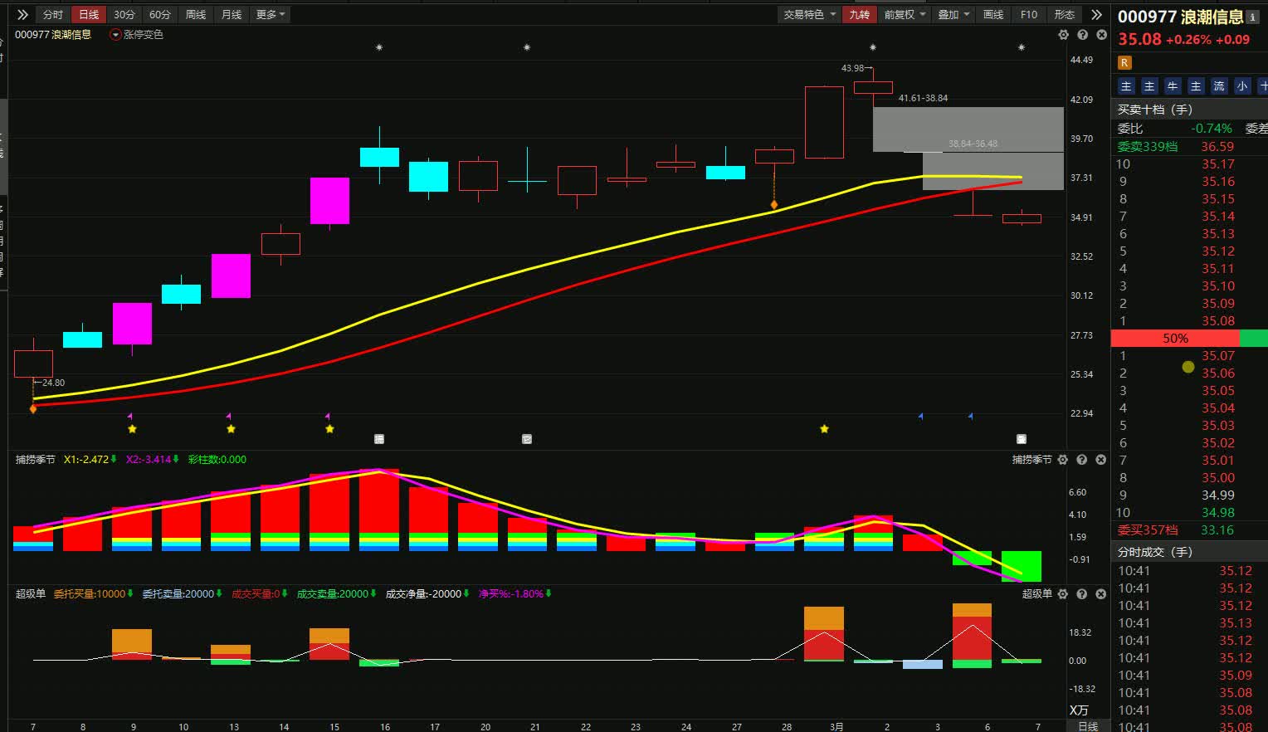This screenshot has width=1268, height=732.
Task: Toggle the 九转 indicator button
Action: (859, 14)
